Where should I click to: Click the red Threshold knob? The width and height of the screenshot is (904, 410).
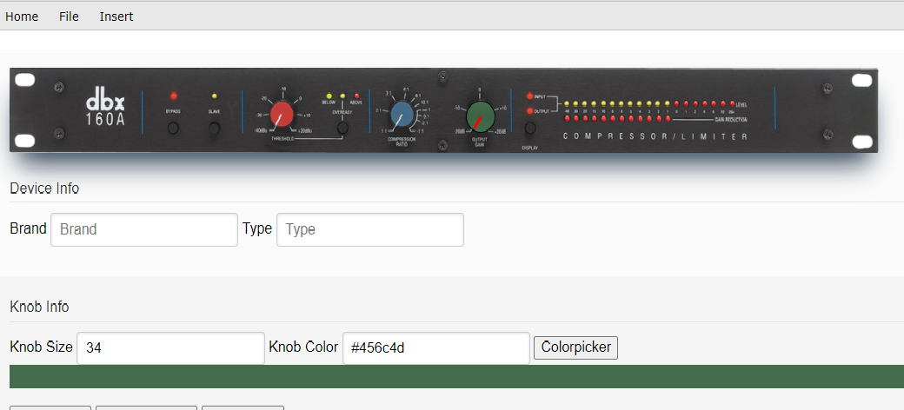pos(282,114)
